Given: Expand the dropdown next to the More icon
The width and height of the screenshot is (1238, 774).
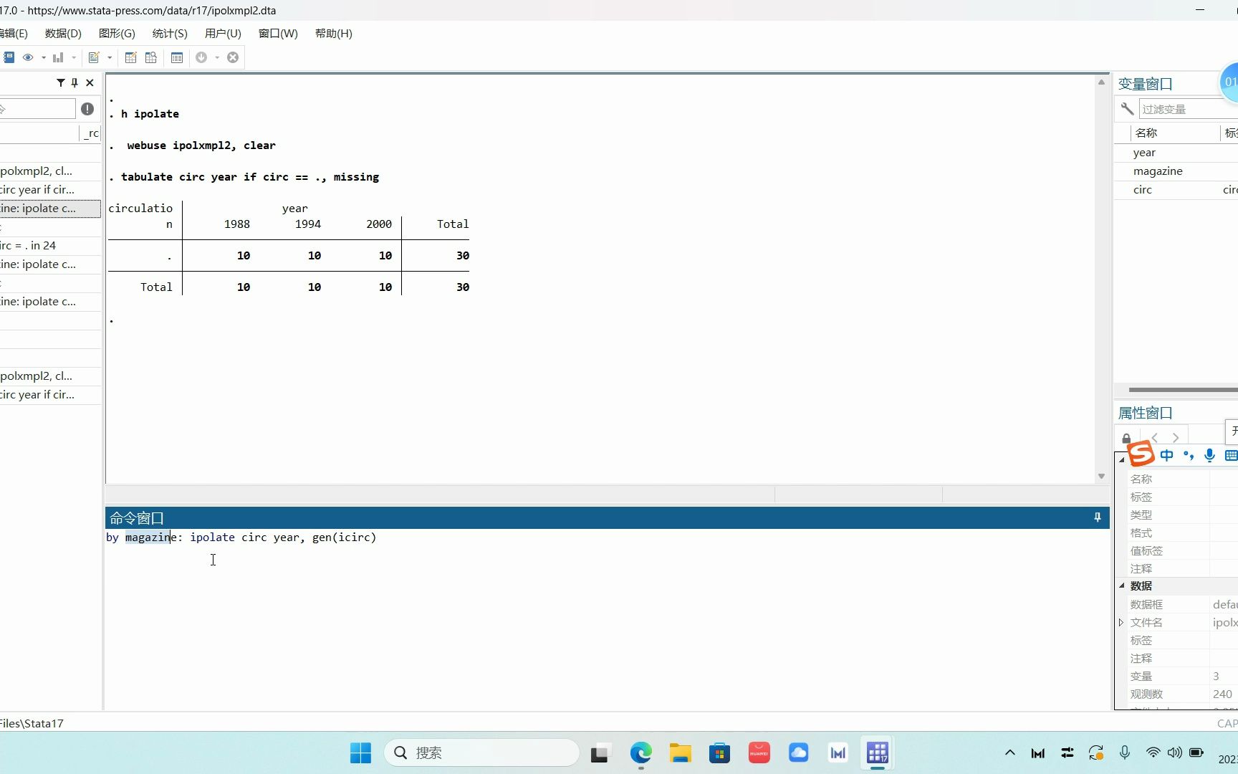Looking at the screenshot, I should 217,57.
